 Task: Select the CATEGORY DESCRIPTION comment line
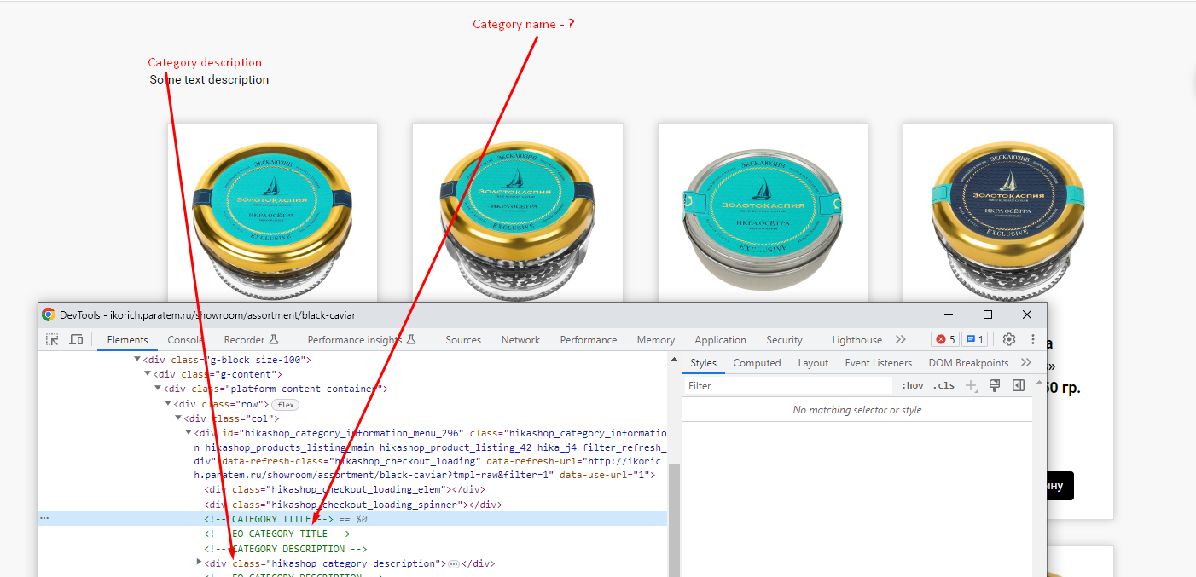click(286, 548)
